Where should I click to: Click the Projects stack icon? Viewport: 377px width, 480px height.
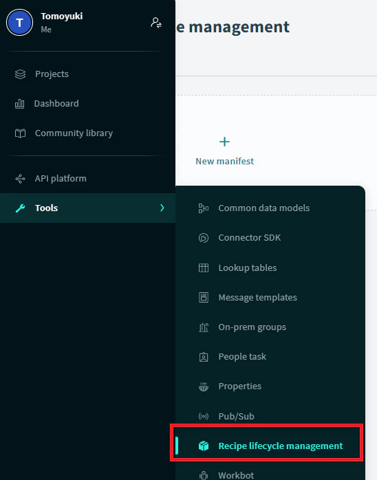(20, 74)
